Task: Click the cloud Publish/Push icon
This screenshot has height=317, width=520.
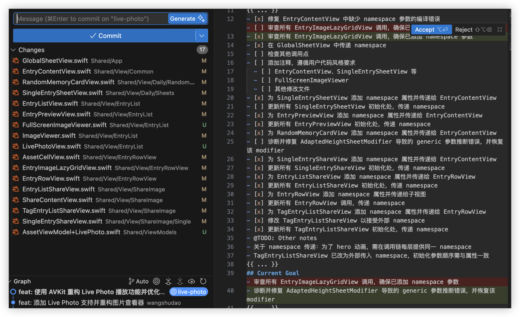Action: (x=191, y=281)
